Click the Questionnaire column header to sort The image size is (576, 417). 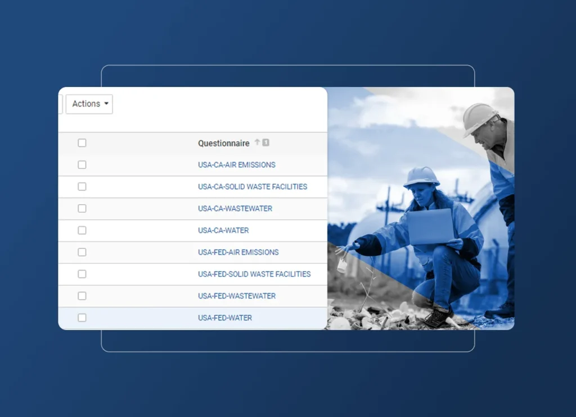coord(223,143)
